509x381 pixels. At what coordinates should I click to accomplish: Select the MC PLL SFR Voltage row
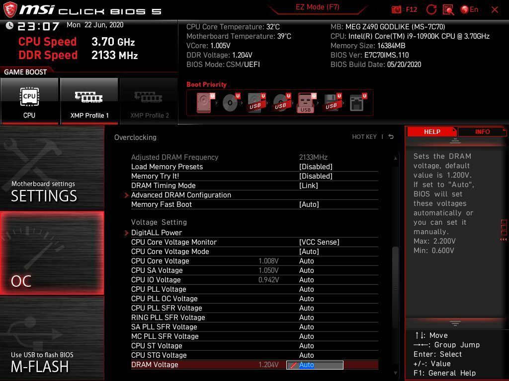(254, 336)
